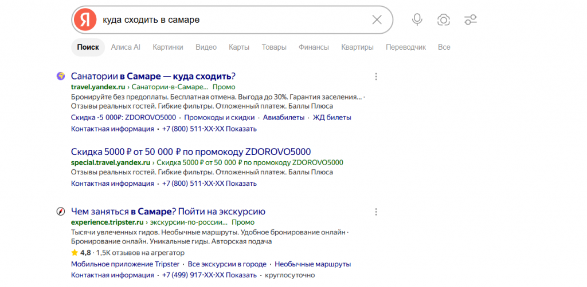Image resolution: width=587 pixels, height=287 pixels.
Task: Click the Промо label on the travel.yandex.ru result
Action: (x=224, y=87)
